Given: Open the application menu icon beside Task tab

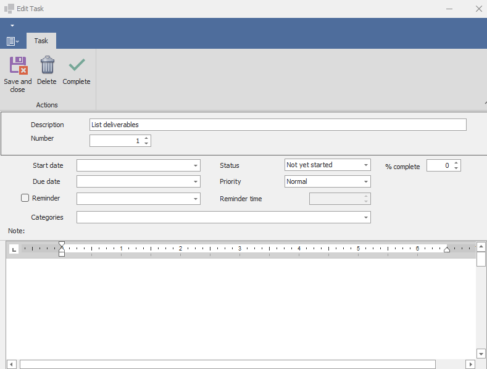Looking at the screenshot, I should 12,41.
